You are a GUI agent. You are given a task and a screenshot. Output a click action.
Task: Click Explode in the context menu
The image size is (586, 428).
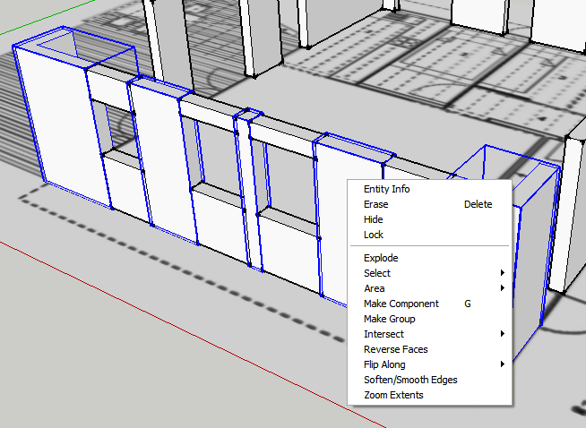381,258
